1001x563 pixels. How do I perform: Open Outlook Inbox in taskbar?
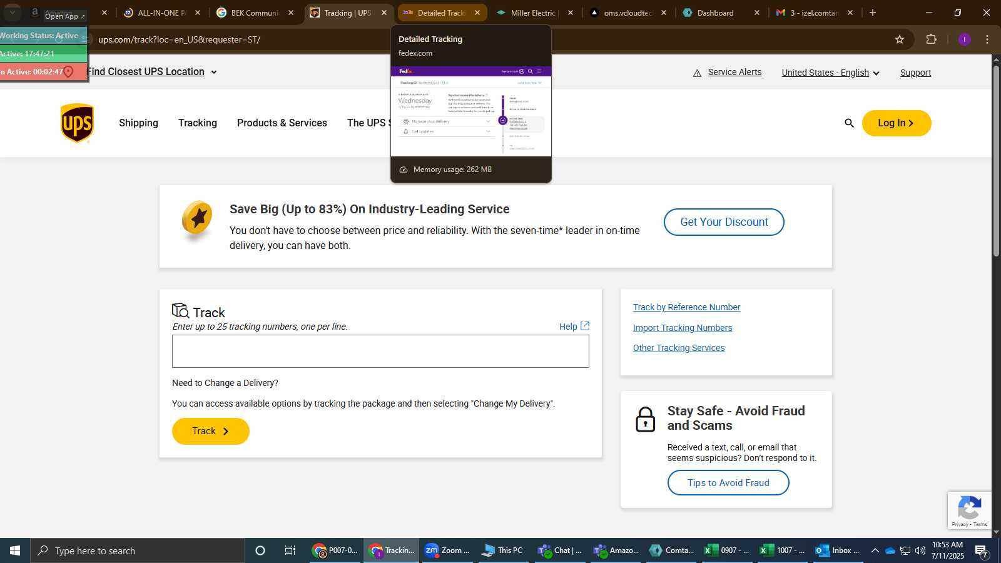[x=837, y=550]
